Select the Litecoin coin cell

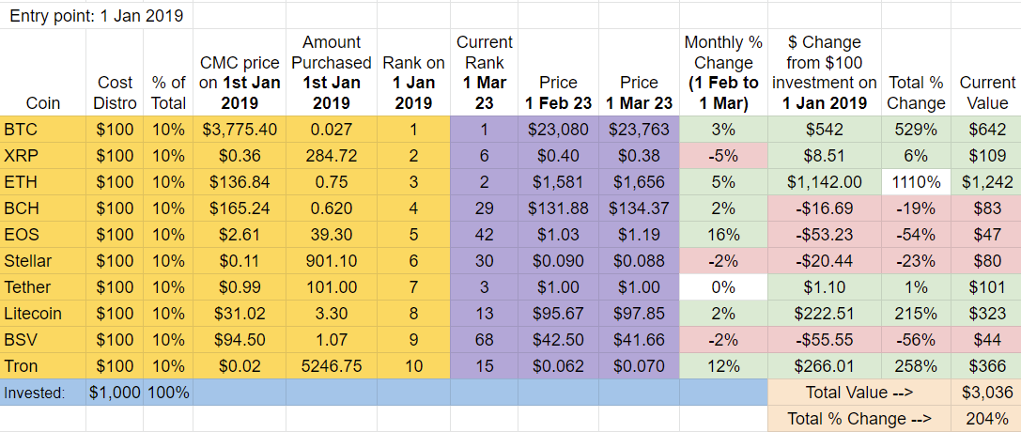tap(43, 313)
